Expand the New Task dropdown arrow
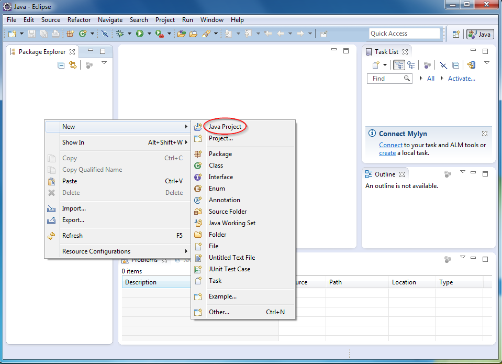The width and height of the screenshot is (502, 364). 385,65
